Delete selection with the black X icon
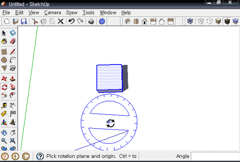The width and height of the screenshot is (240, 162). point(61,22)
